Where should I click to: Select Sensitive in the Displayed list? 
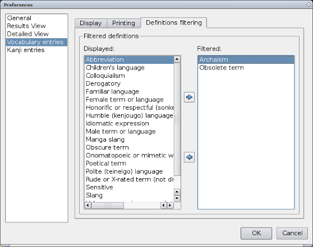tap(129, 187)
